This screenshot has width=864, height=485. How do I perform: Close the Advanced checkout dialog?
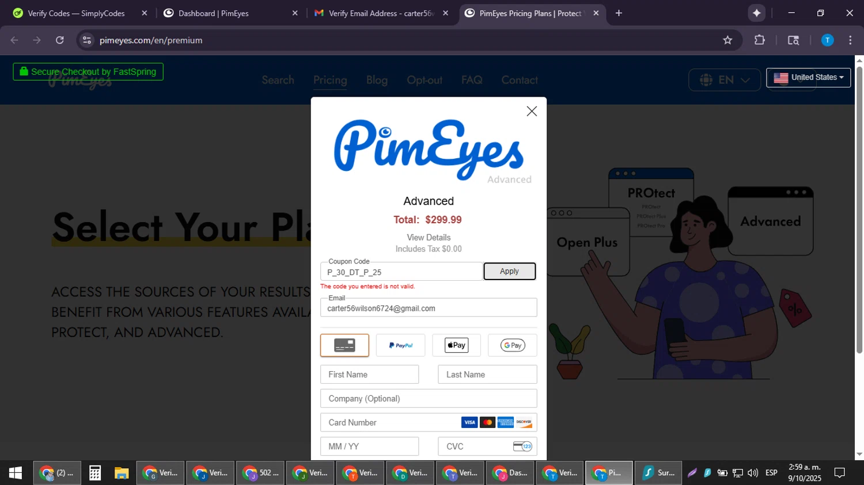[x=532, y=111]
